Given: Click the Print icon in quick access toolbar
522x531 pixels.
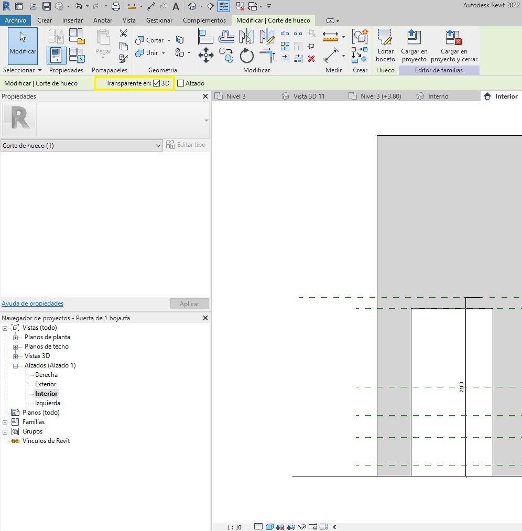Looking at the screenshot, I should 116,6.
